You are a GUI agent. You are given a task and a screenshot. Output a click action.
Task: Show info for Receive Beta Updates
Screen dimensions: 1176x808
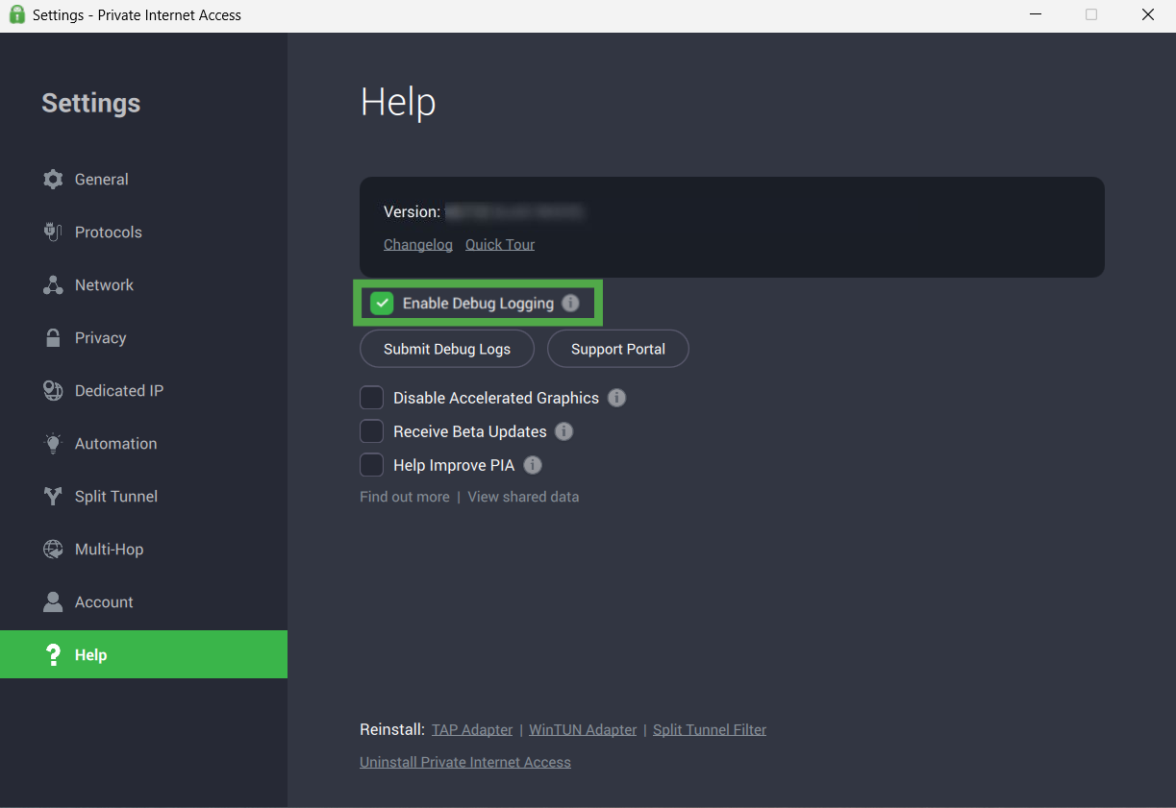(564, 431)
